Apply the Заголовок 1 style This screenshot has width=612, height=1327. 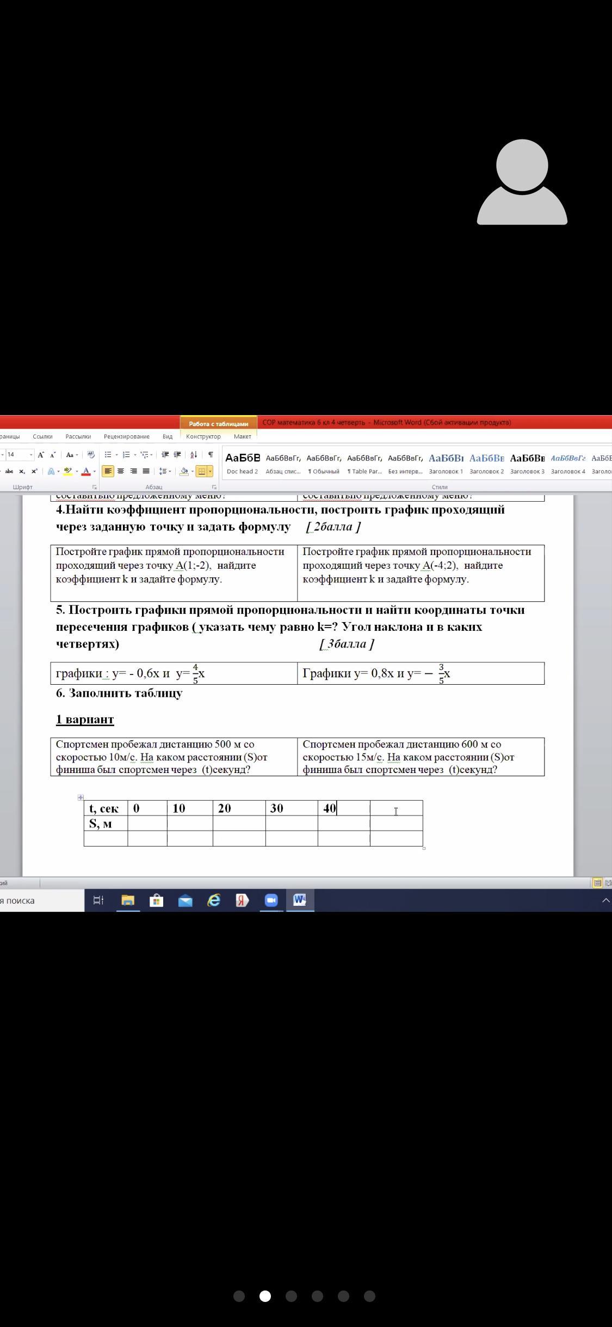tap(446, 463)
